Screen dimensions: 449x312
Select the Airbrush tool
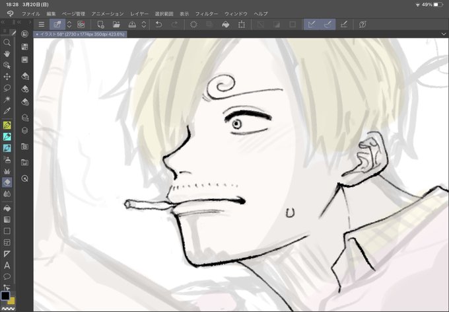[x=7, y=160]
